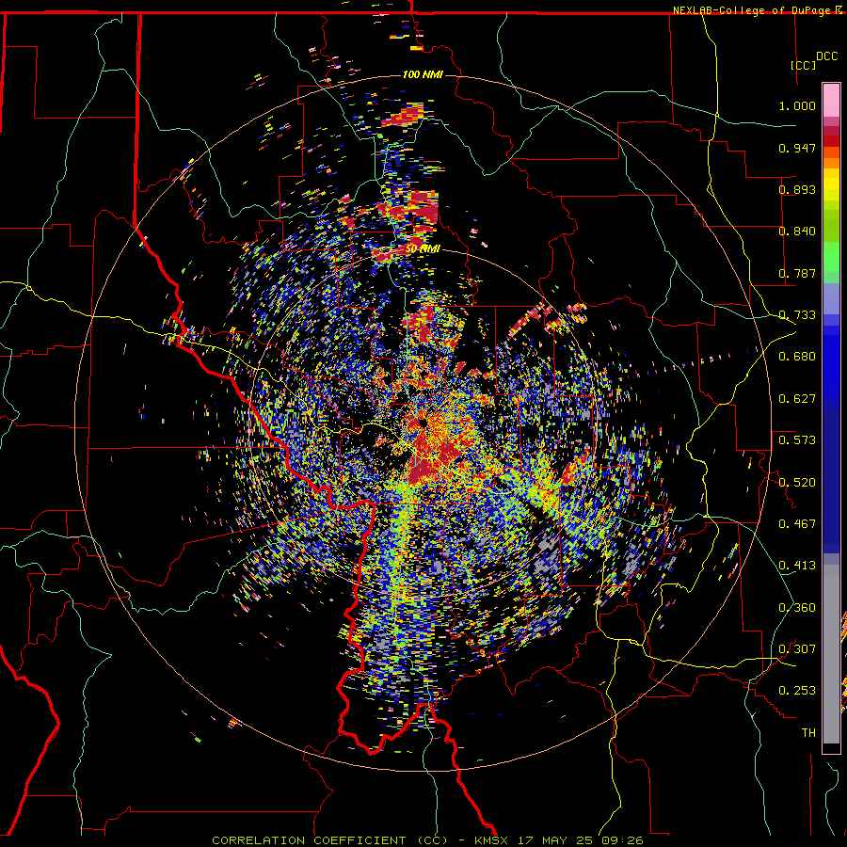
Task: Click the 1.000 value on the color scale
Action: [x=797, y=105]
